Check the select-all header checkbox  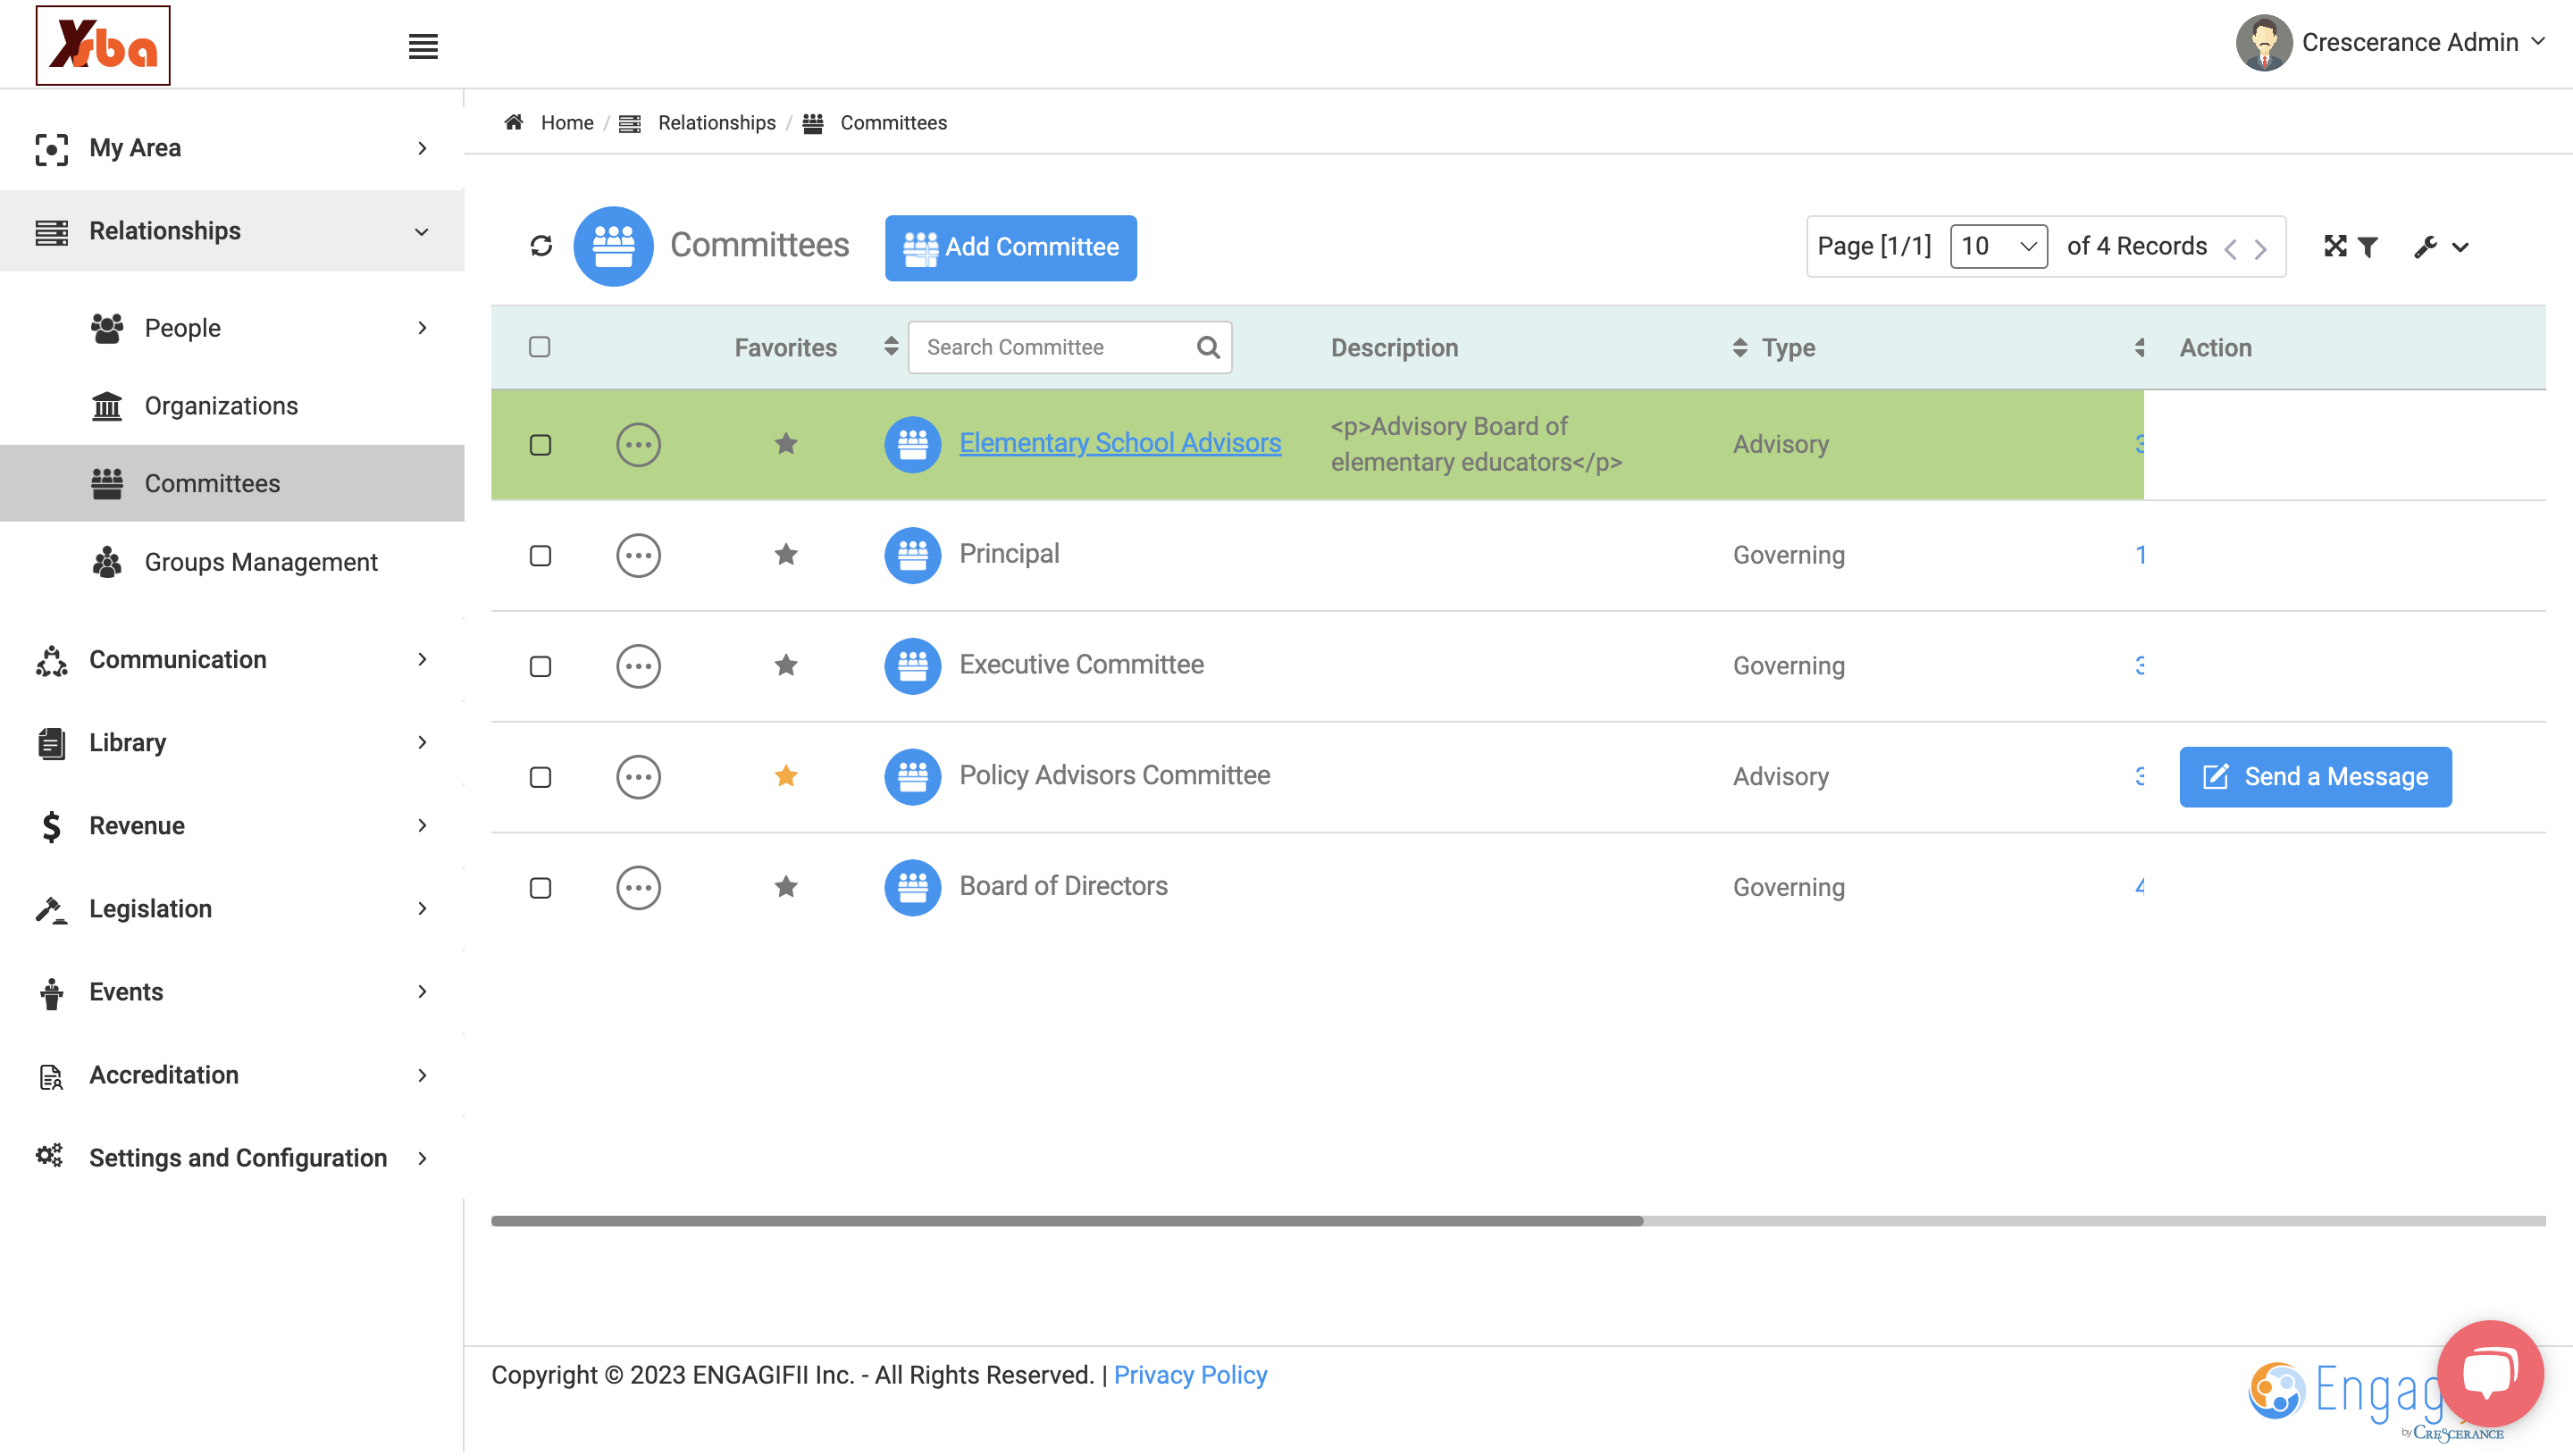(539, 347)
